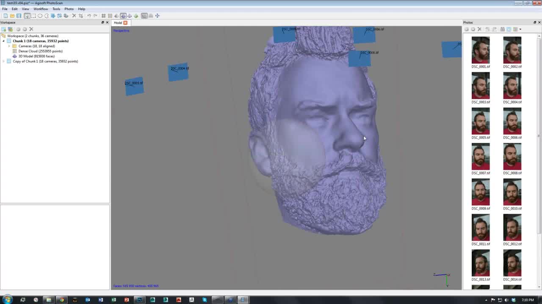
Task: Open the Workflow menu
Action: [41, 9]
